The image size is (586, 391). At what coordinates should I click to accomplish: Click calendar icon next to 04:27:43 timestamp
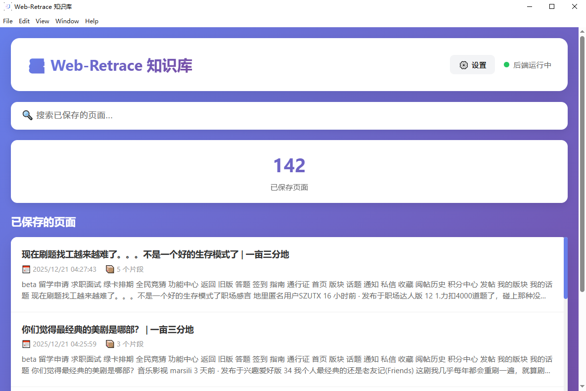pos(26,269)
